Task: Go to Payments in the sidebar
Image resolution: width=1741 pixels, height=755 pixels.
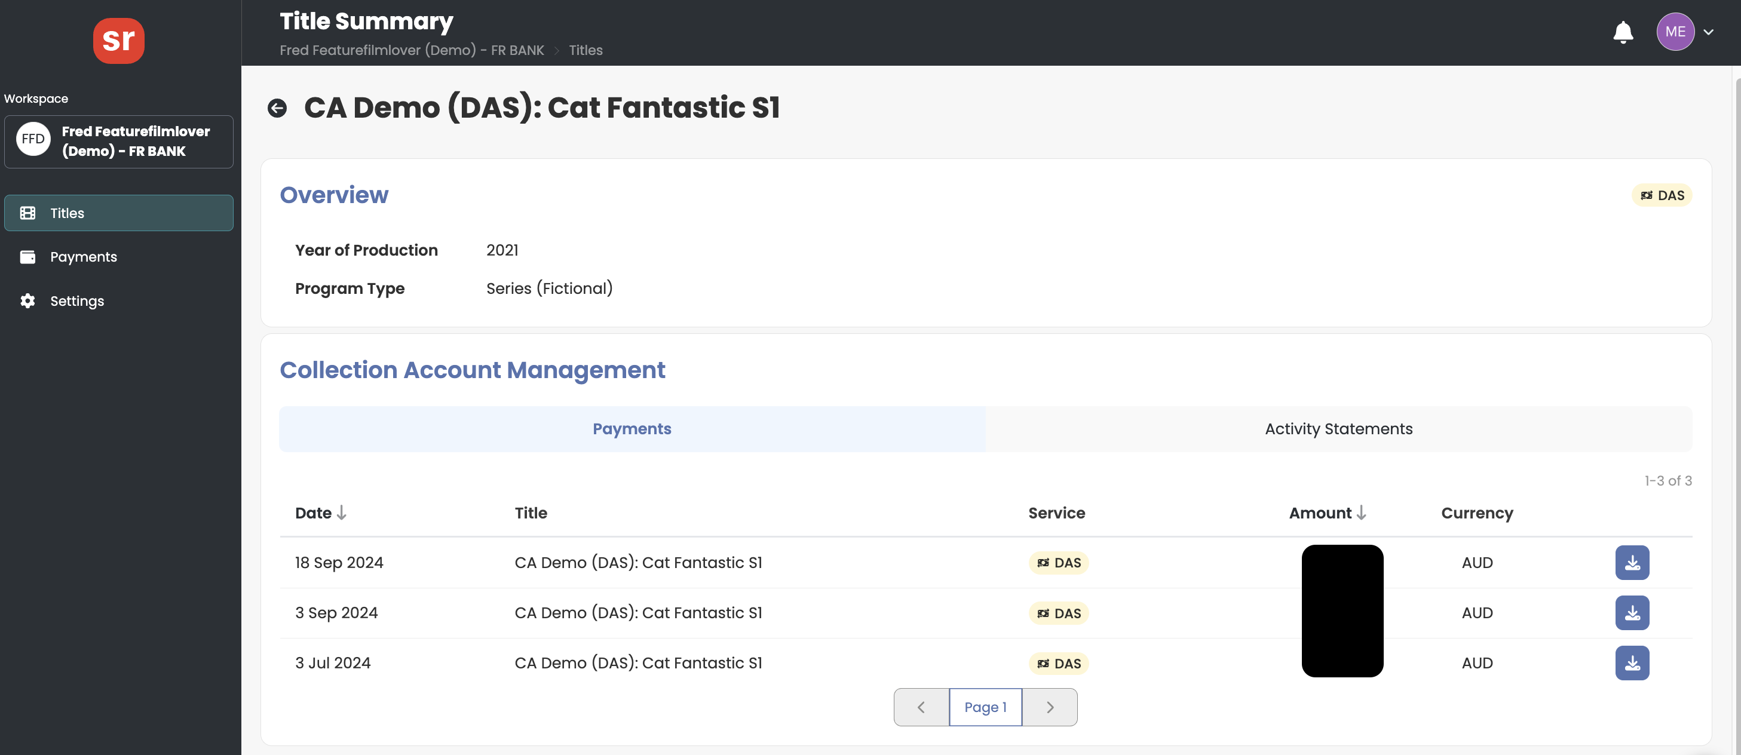Action: (x=83, y=257)
